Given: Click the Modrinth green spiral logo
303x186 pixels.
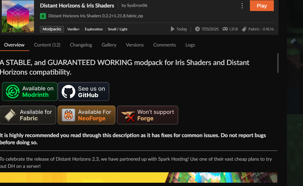Looking at the screenshot, I should tap(13, 92).
